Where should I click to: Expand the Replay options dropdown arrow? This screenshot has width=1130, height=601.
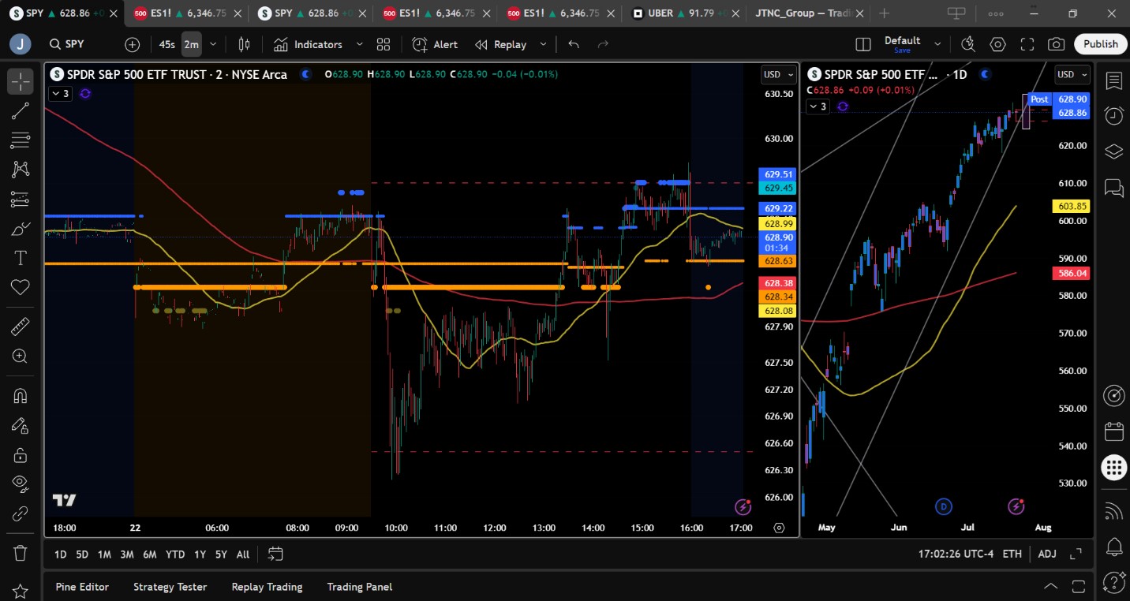pyautogui.click(x=543, y=45)
